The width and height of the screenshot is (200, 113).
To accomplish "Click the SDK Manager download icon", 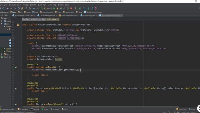I will (x=88, y=8).
